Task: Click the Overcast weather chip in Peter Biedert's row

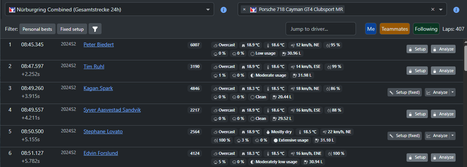Action: click(224, 45)
